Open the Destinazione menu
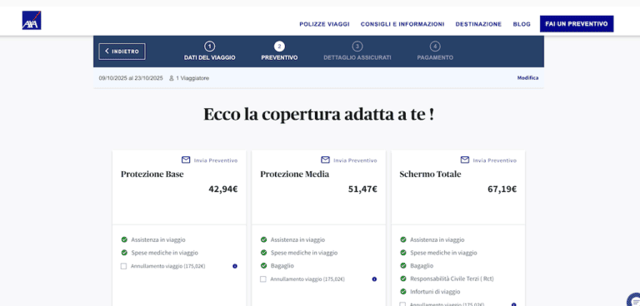The width and height of the screenshot is (640, 306). (478, 24)
